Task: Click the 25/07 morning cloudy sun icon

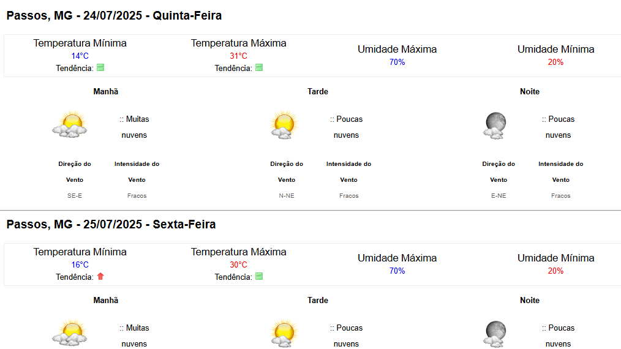Action: [70, 332]
